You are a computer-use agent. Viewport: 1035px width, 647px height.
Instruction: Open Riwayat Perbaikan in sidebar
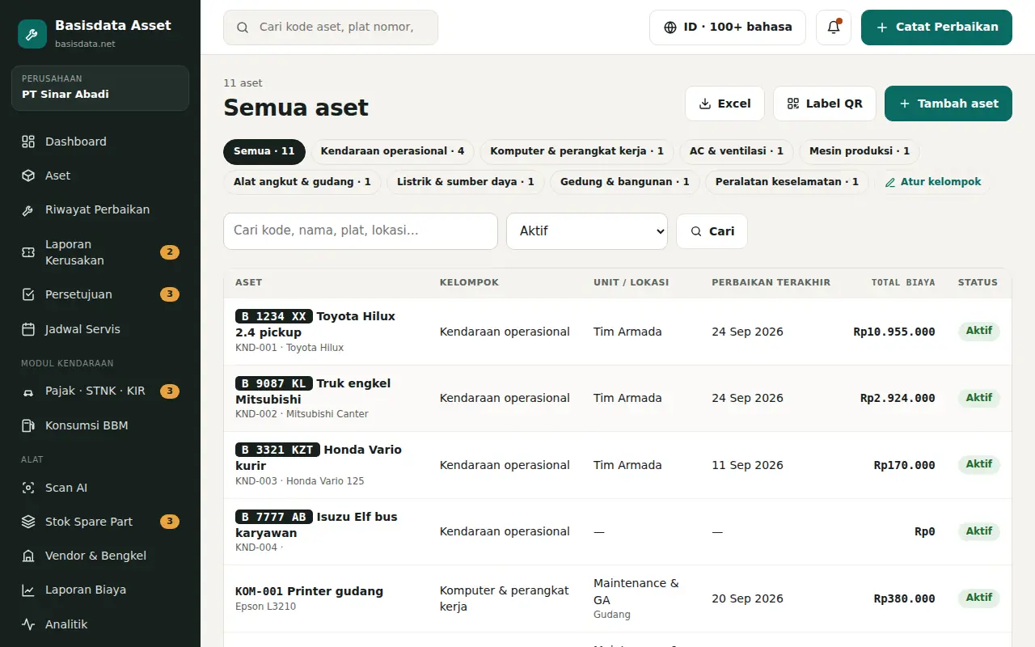coord(100,209)
